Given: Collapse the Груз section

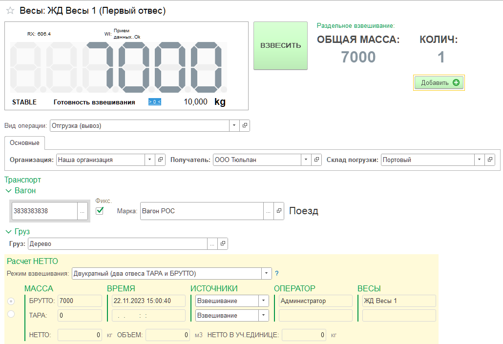Looking at the screenshot, I should point(8,232).
